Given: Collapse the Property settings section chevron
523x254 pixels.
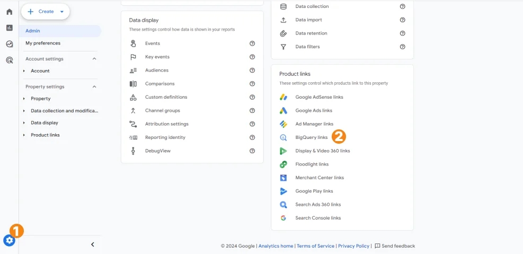Looking at the screenshot, I should (x=94, y=87).
